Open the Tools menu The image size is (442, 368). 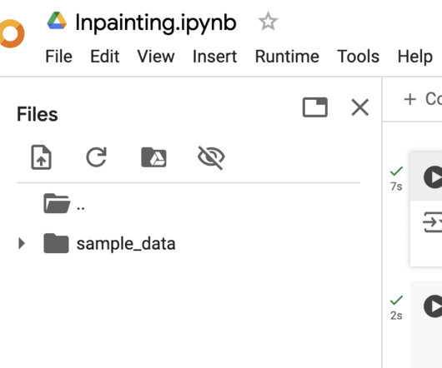coord(358,57)
